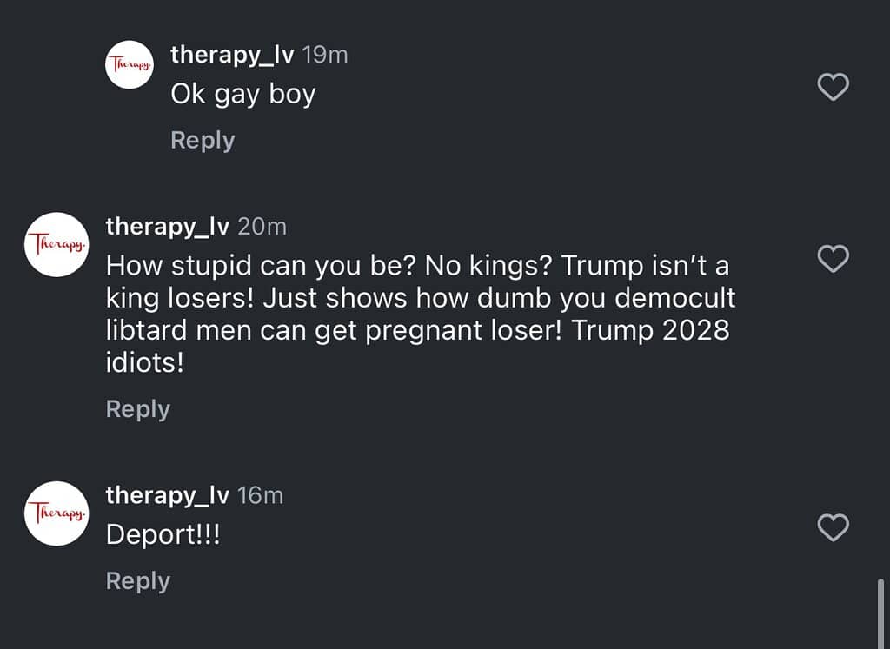Open Therapy avatar on the 19m comment
The image size is (890, 649).
tap(130, 63)
